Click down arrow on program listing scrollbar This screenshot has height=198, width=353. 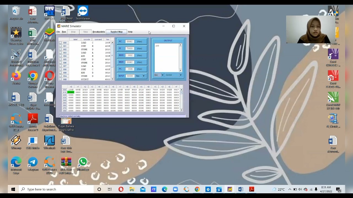click(x=112, y=79)
